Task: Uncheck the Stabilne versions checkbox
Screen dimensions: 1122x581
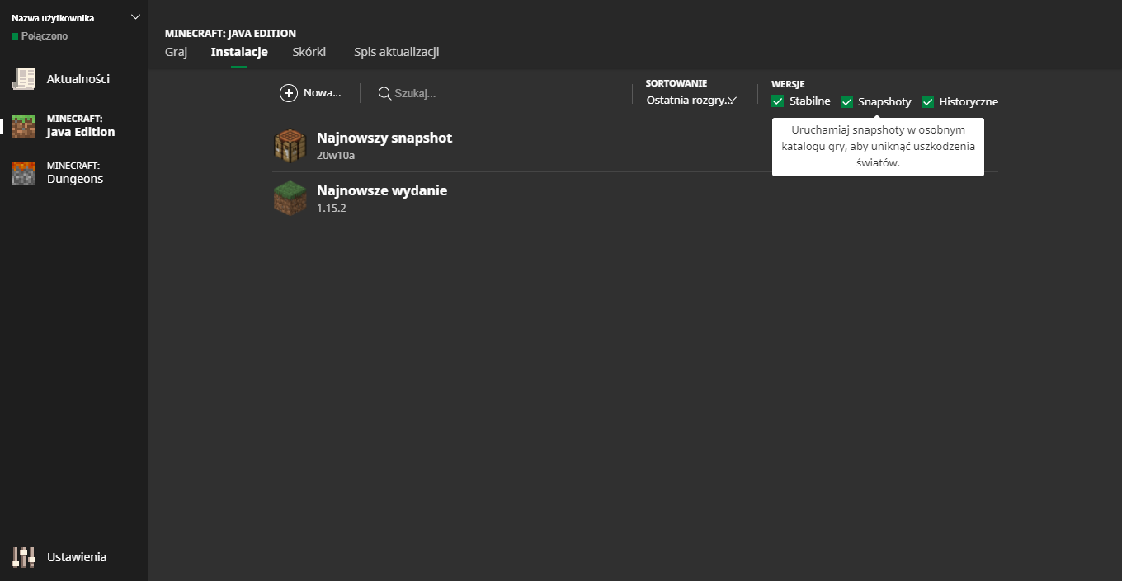Action: point(777,101)
